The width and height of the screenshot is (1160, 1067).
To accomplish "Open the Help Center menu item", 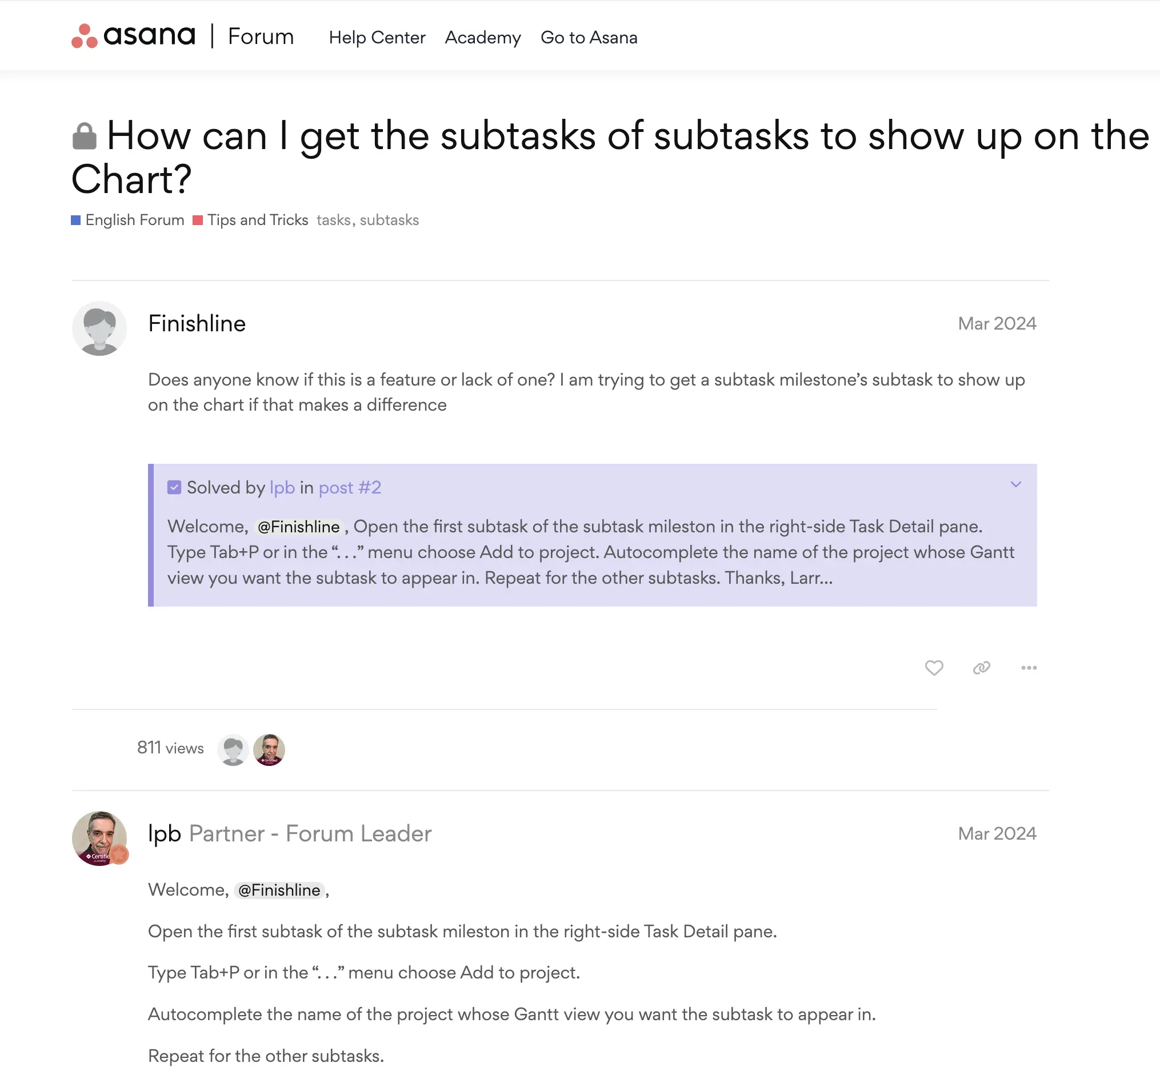I will 377,37.
